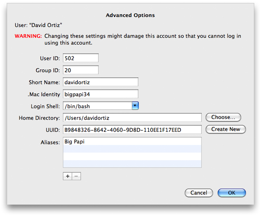Select the Big Papi alias row
The image size is (261, 216).
point(132,141)
